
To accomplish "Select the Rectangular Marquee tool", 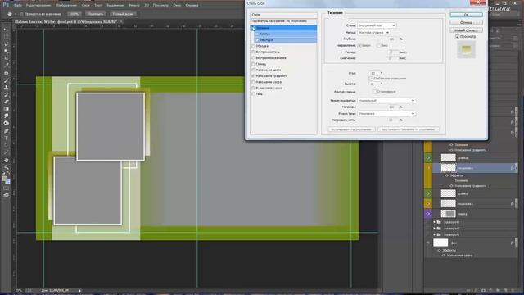I will click(6, 36).
